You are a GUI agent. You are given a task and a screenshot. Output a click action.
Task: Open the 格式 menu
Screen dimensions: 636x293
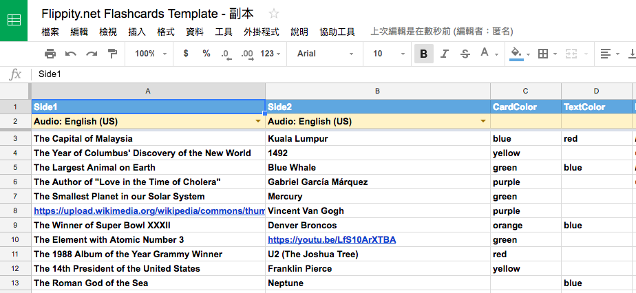[166, 32]
